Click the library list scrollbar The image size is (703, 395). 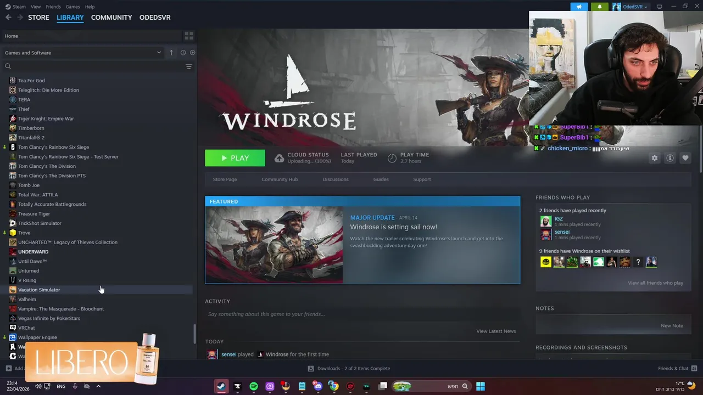[x=194, y=334]
